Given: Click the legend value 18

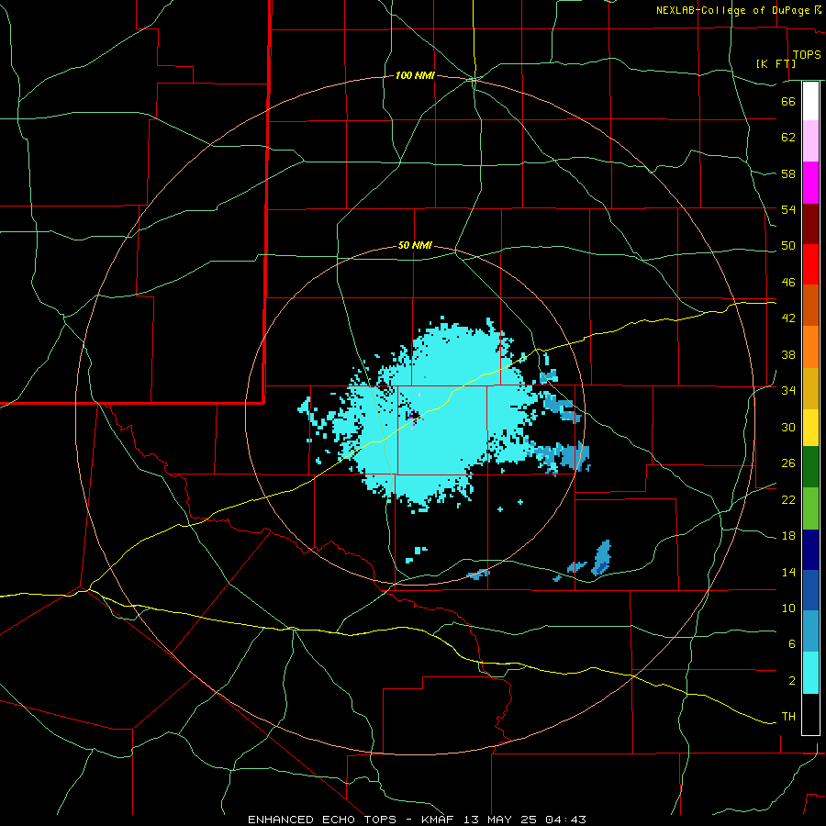Looking at the screenshot, I should (788, 536).
